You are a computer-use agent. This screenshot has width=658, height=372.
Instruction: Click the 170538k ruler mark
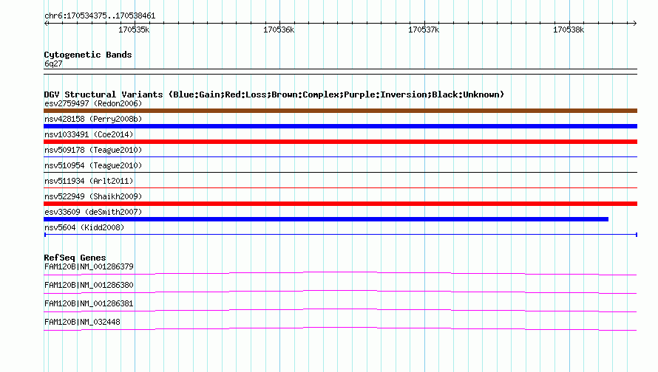point(569,30)
